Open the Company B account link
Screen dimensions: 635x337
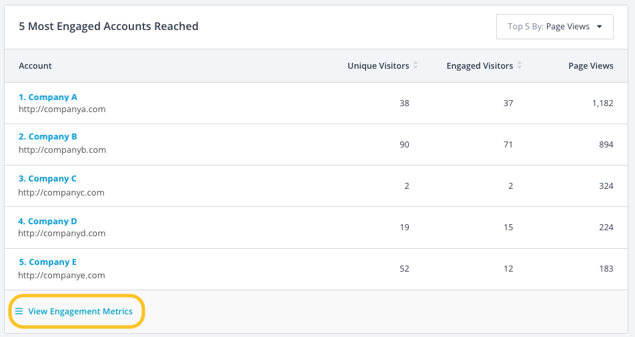click(x=48, y=137)
